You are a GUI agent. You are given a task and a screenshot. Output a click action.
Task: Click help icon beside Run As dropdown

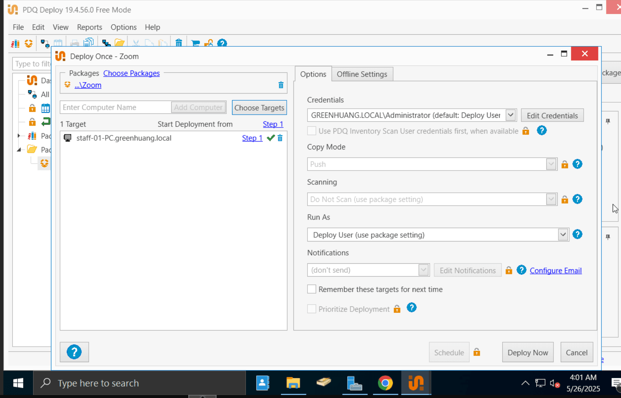coord(577,234)
